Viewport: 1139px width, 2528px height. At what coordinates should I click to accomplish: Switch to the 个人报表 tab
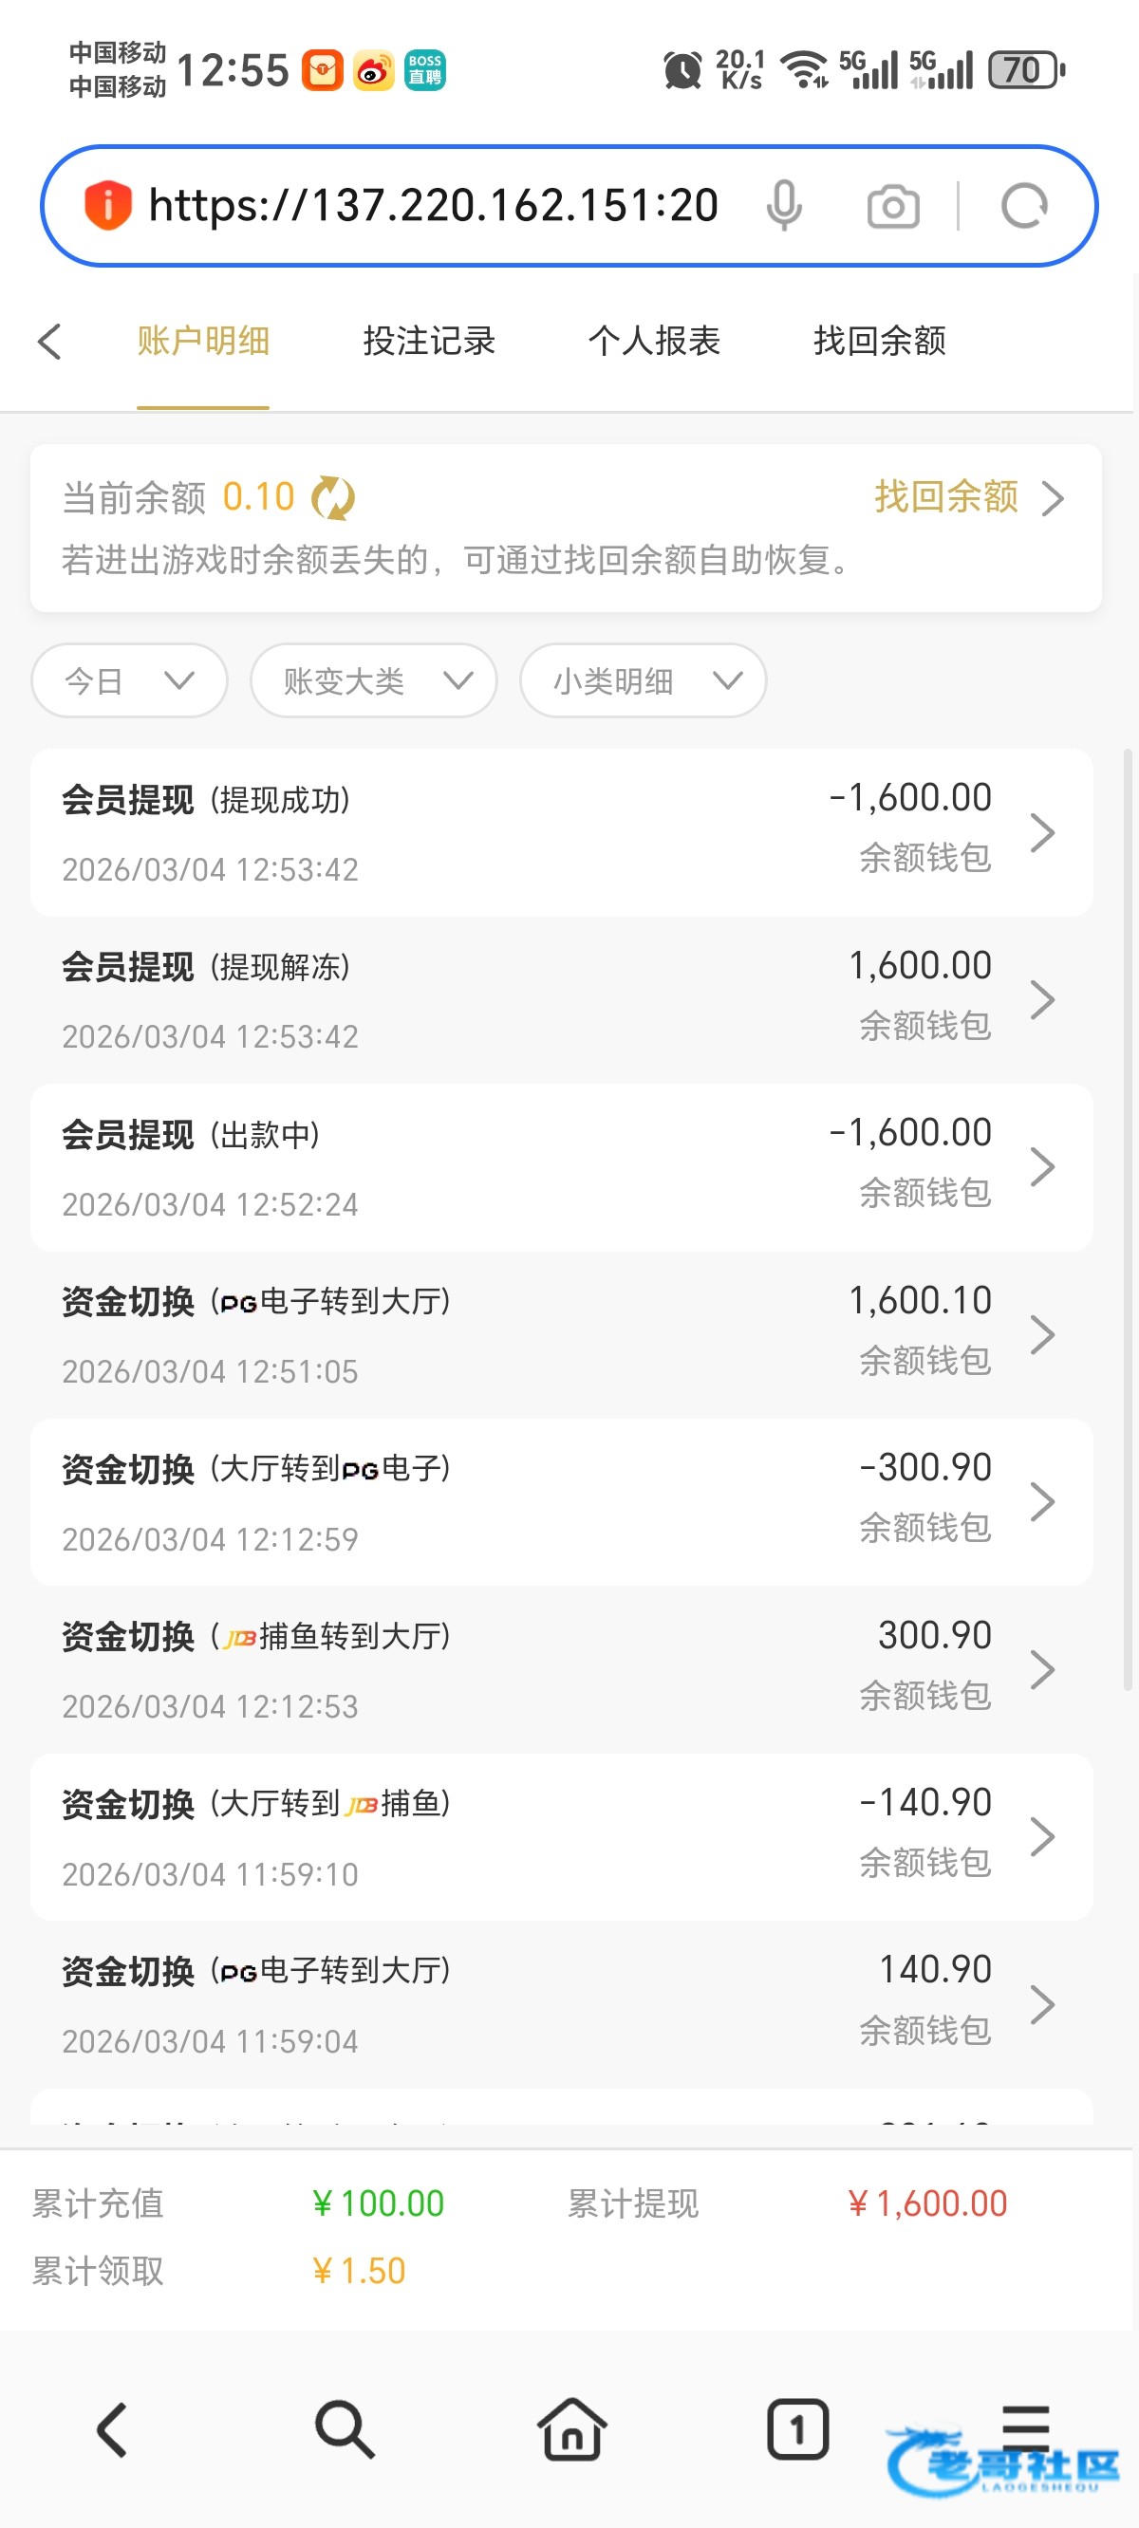(654, 342)
